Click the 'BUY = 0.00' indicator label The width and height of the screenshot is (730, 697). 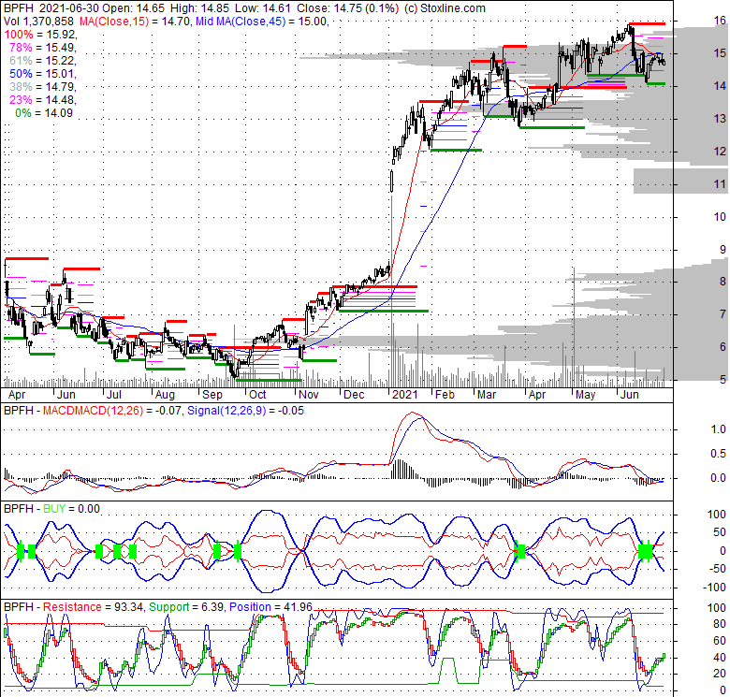71,509
